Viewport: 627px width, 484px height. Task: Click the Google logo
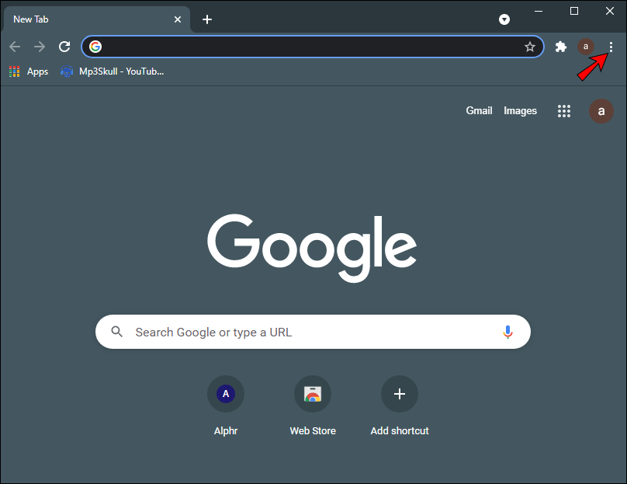(312, 248)
